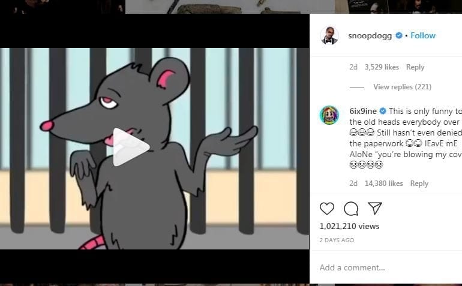Open the snoopdogg username link
Screen dimensions: 462x286
(370, 35)
